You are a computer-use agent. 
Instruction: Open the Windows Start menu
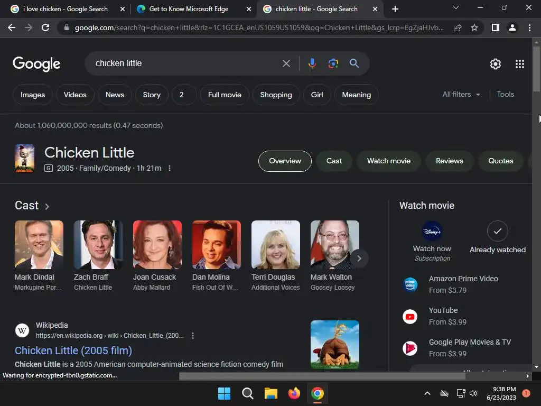(x=224, y=393)
